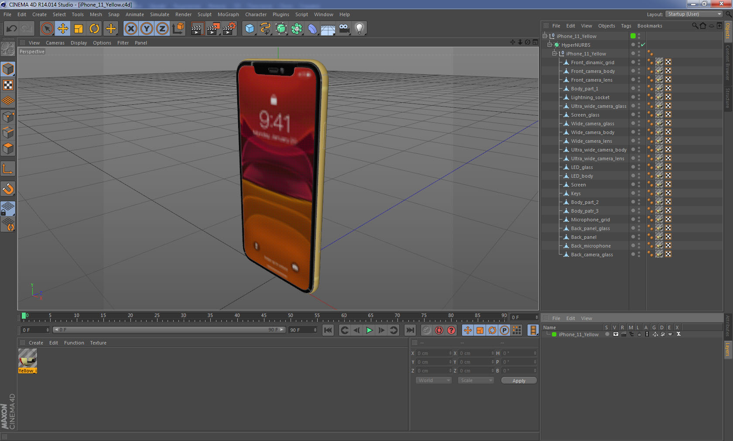Open the viewport Cameras menu
Screen dimensions: 733x441
click(55, 43)
